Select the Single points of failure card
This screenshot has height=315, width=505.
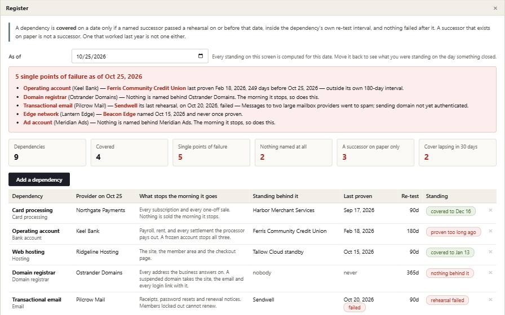[x=211, y=152]
